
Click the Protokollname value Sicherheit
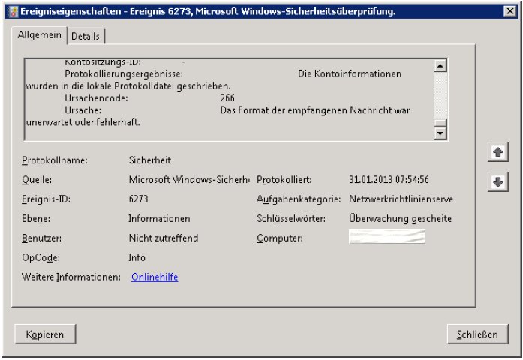pyautogui.click(x=150, y=160)
